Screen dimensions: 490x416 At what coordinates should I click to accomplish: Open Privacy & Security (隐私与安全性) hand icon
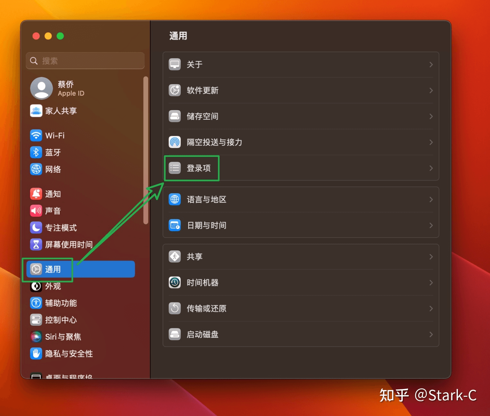(x=36, y=353)
